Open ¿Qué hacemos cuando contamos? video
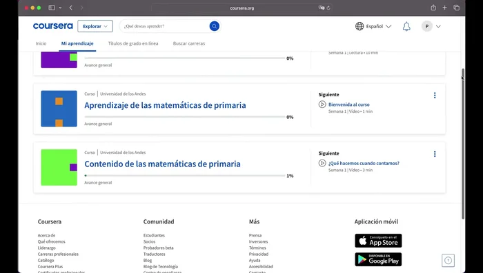 [364, 163]
